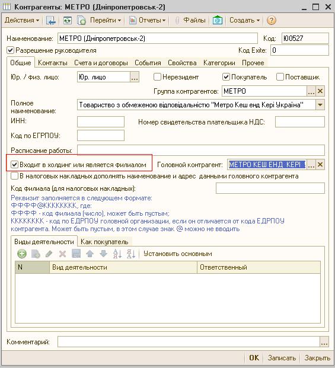Clear the Головной контрагент field with X

[x=320, y=165]
